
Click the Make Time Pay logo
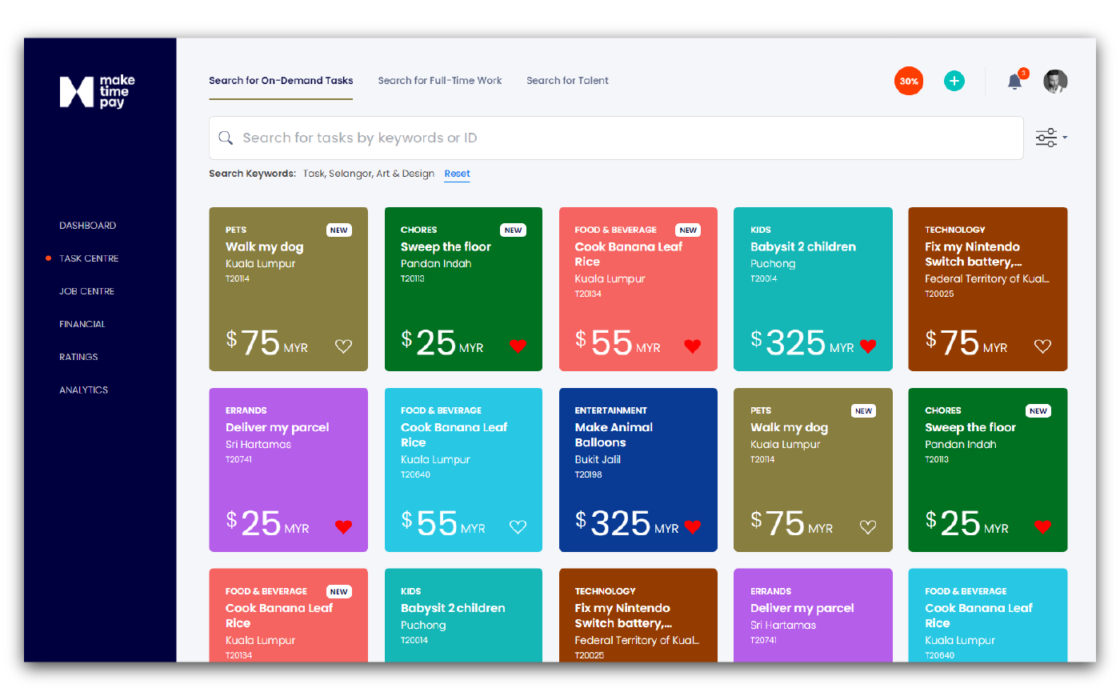97,91
